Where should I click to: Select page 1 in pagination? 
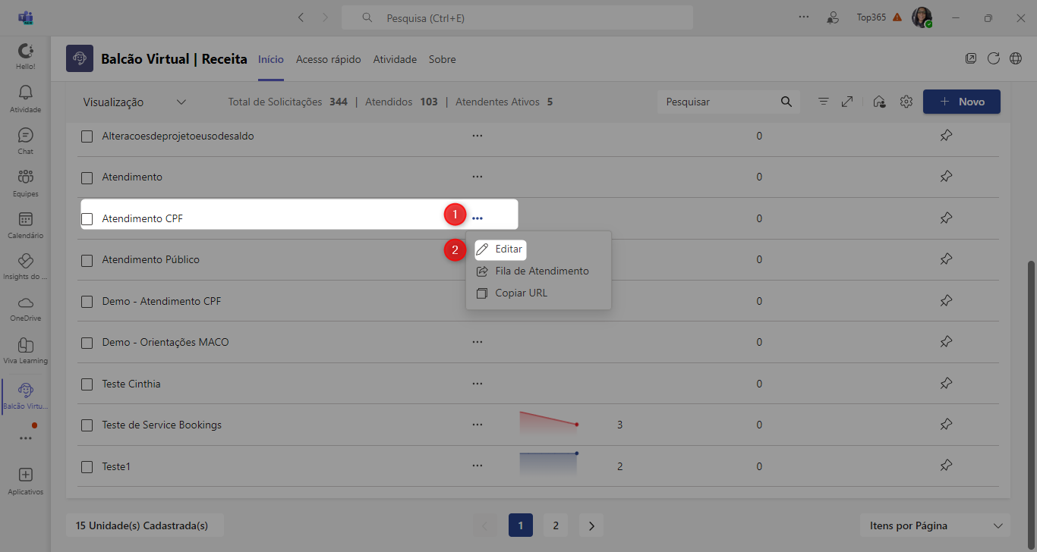[x=521, y=525]
